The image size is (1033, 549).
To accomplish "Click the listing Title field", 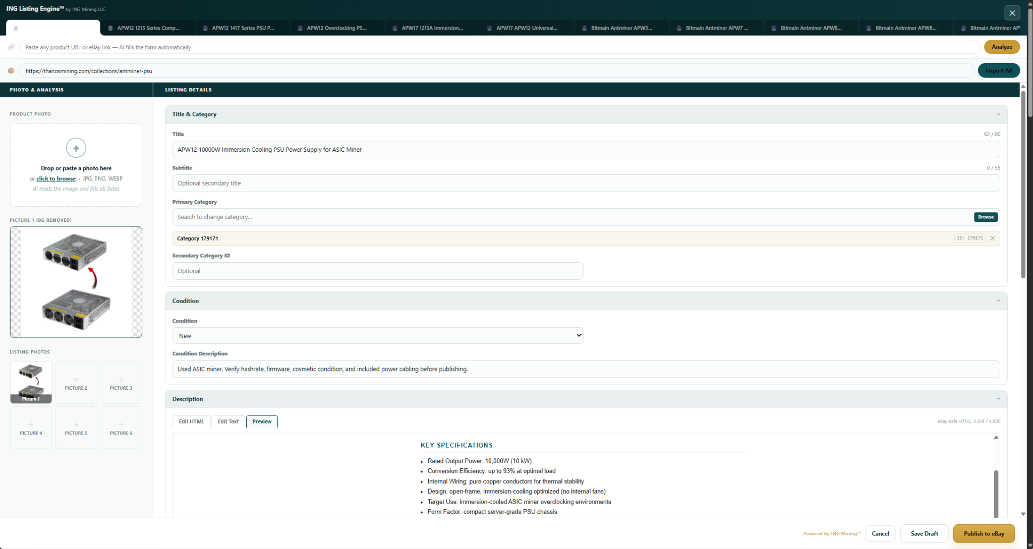I will coord(586,150).
